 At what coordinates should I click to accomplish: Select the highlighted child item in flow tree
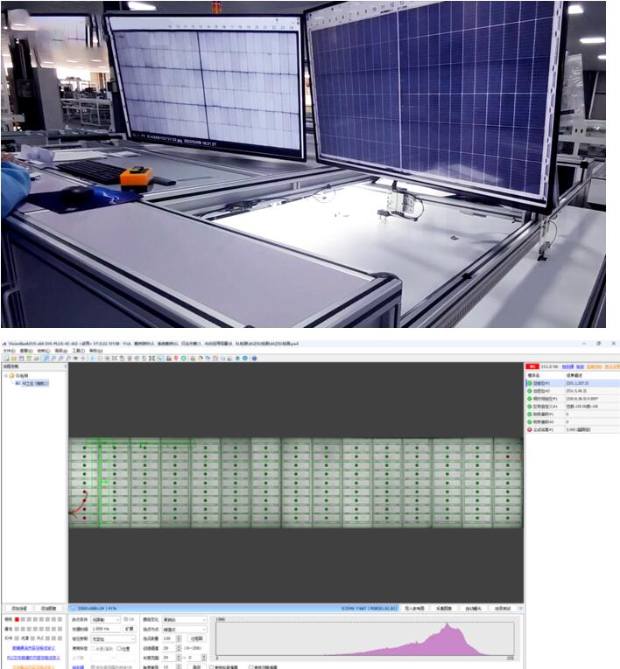click(32, 383)
